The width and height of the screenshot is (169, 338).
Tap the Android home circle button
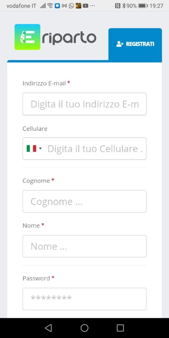click(x=85, y=328)
